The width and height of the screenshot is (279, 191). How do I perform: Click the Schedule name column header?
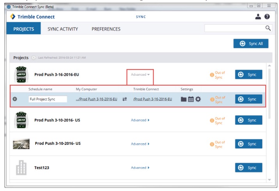[41, 89]
